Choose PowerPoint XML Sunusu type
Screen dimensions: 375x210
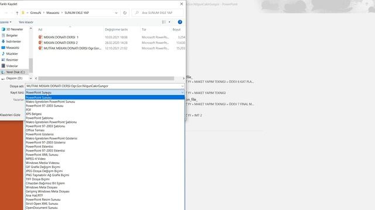coord(105,155)
